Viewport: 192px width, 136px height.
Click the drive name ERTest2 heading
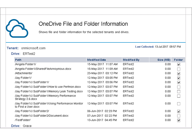coord(29,54)
